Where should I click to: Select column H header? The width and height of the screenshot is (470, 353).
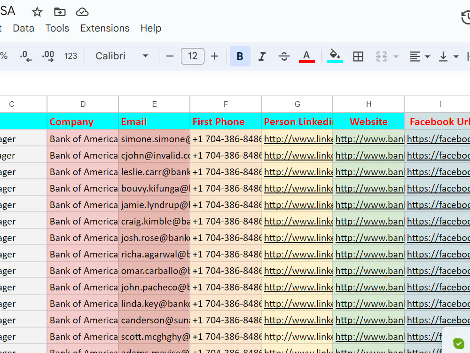click(x=368, y=104)
